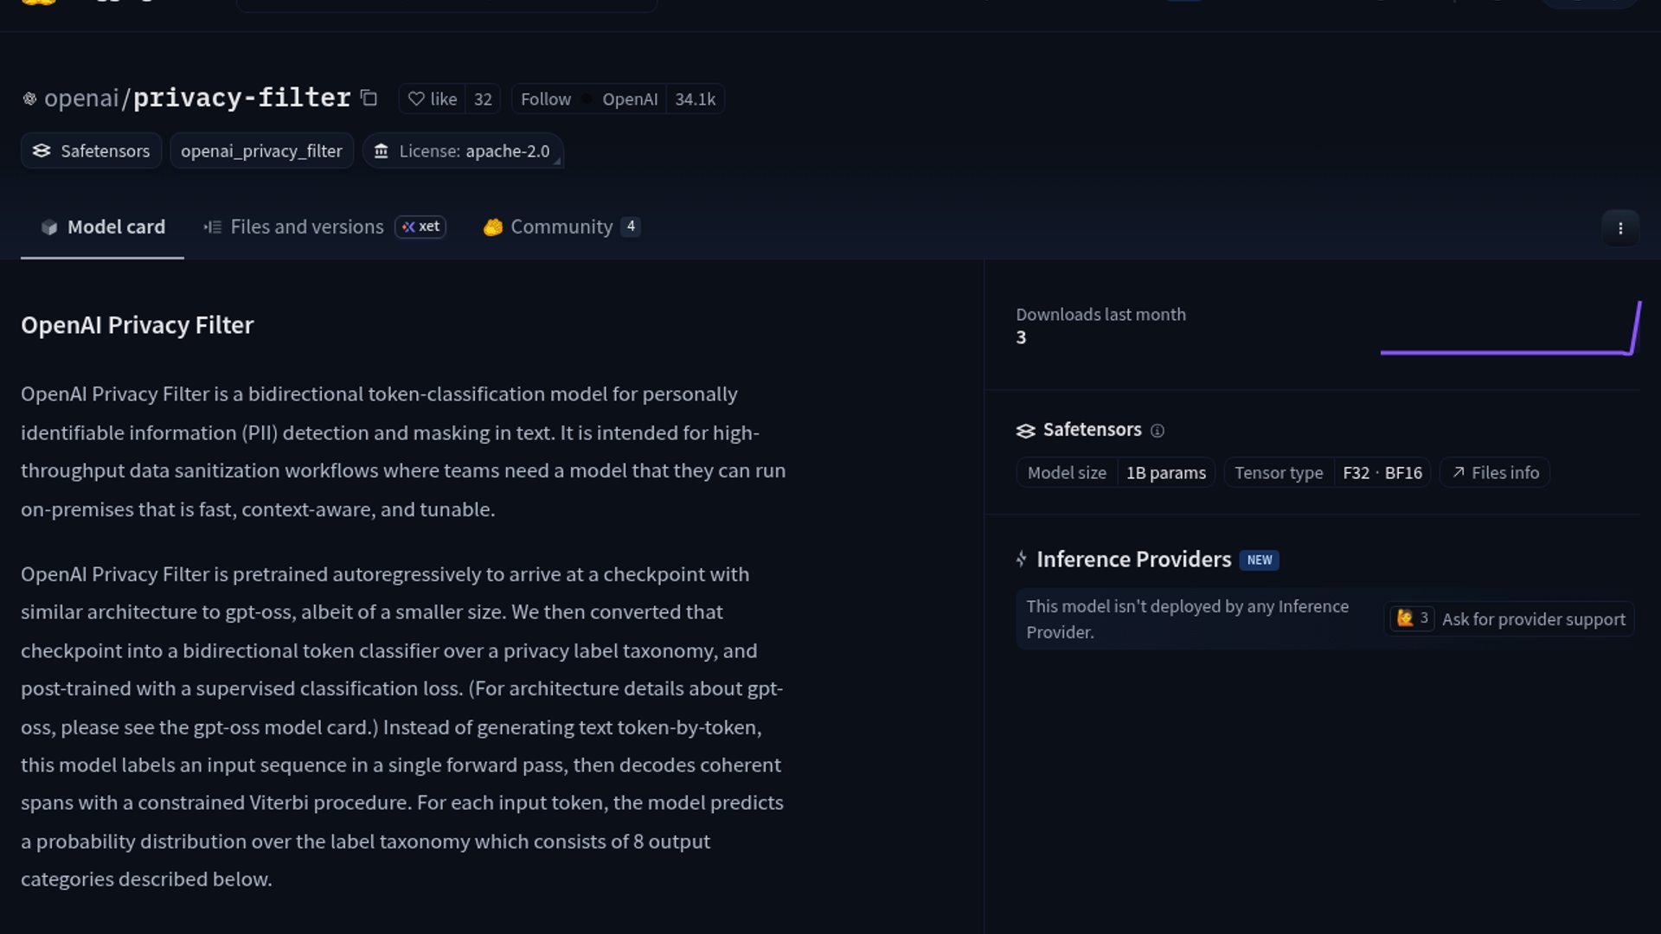
Task: Click the openai namespace link in the title
Action: 81,99
